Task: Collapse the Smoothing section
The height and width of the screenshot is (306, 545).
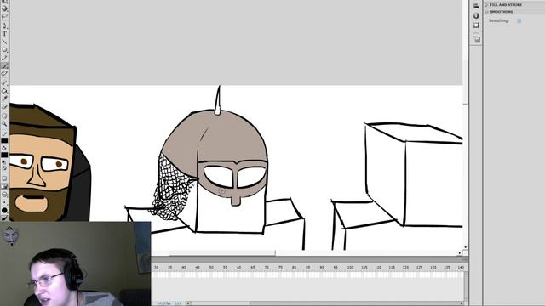Action: coord(486,12)
